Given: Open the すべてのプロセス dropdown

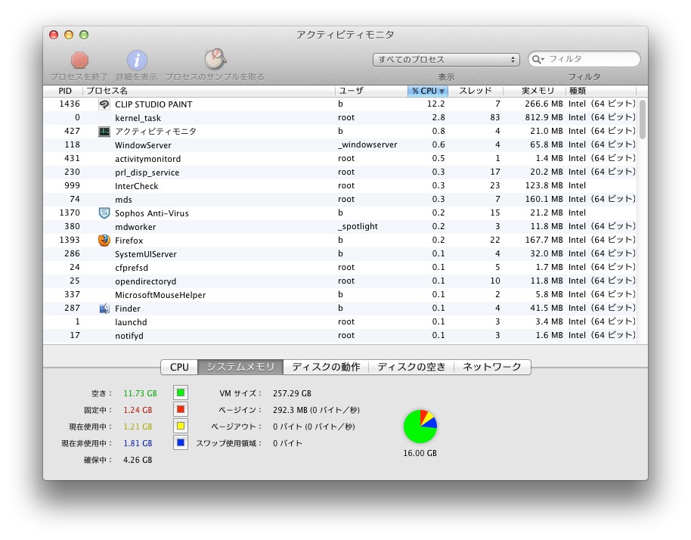Looking at the screenshot, I should point(446,59).
